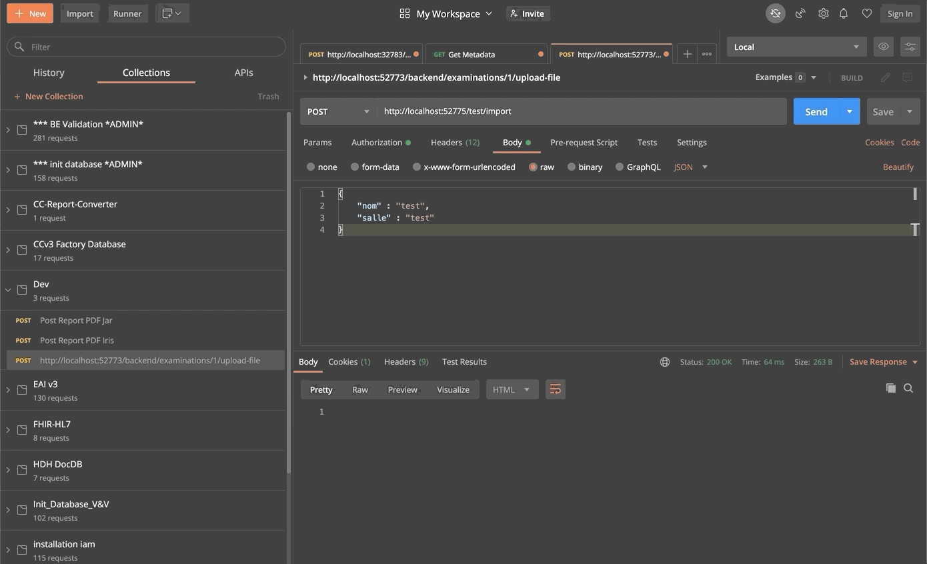Open Manage Environments settings icon
The height and width of the screenshot is (564, 927).
(x=910, y=47)
